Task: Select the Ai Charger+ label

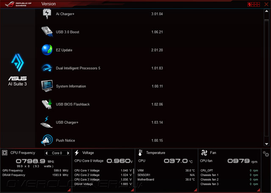Action: pos(65,14)
